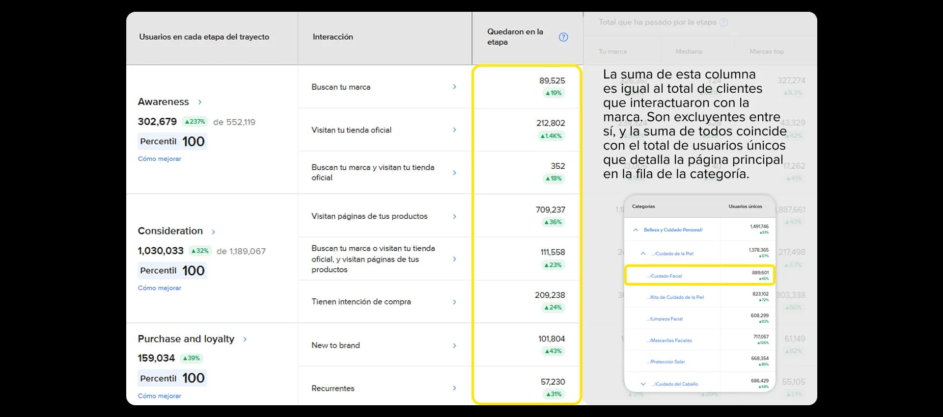The height and width of the screenshot is (417, 943).
Task: Click the 889,601 Cuidado Facial unique users value
Action: (x=760, y=273)
